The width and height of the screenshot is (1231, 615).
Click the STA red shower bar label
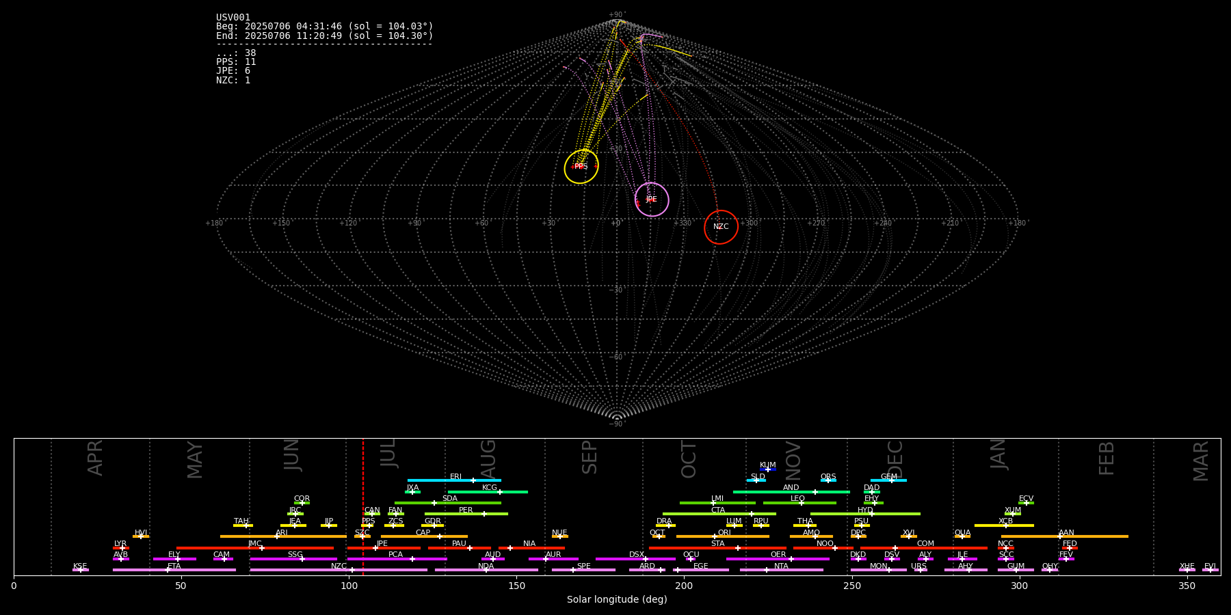coord(717,543)
